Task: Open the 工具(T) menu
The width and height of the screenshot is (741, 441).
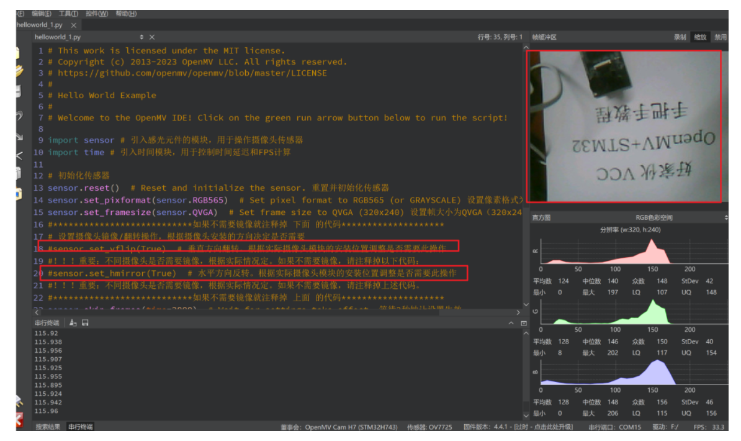Action: [x=68, y=14]
